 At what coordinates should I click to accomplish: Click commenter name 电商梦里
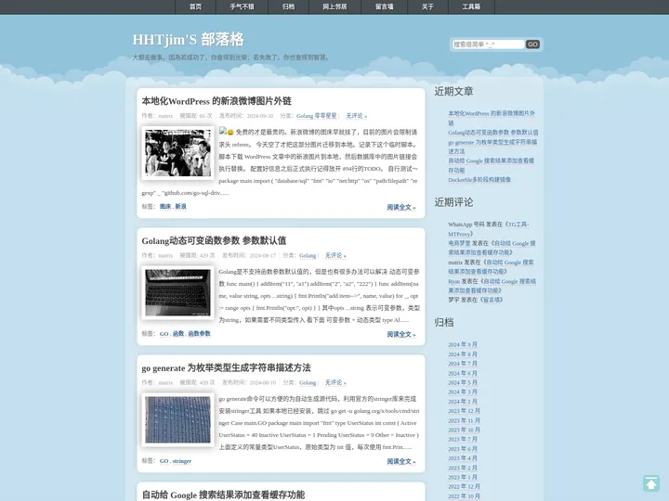tap(459, 243)
